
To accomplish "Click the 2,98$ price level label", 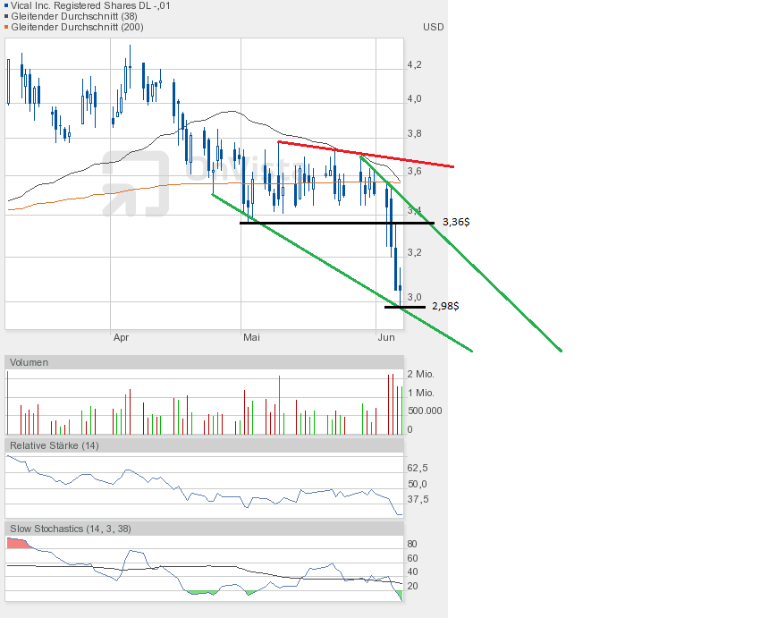I will click(x=445, y=306).
